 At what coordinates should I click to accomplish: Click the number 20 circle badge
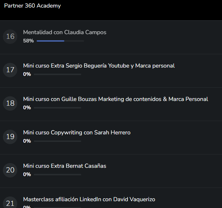10,170
